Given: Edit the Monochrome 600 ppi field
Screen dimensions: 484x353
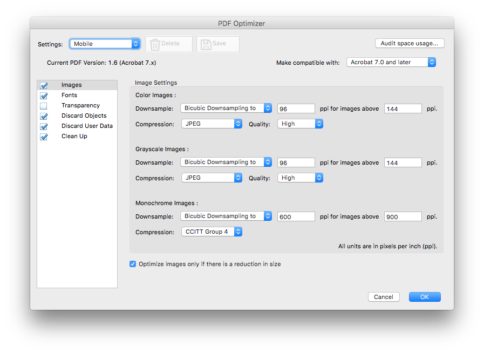Looking at the screenshot, I should click(296, 216).
